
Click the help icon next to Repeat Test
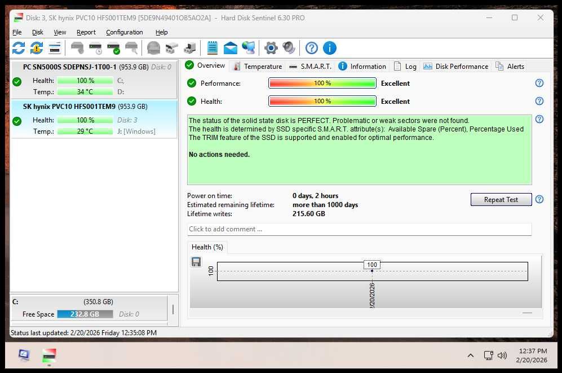(x=539, y=199)
